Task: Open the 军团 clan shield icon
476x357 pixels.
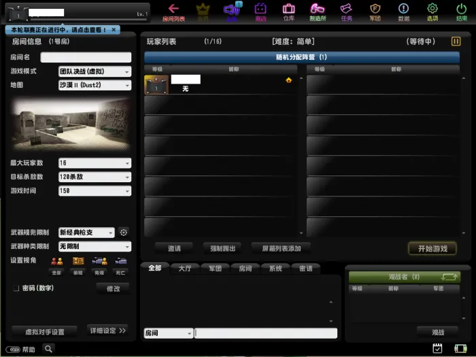Action: (x=375, y=9)
